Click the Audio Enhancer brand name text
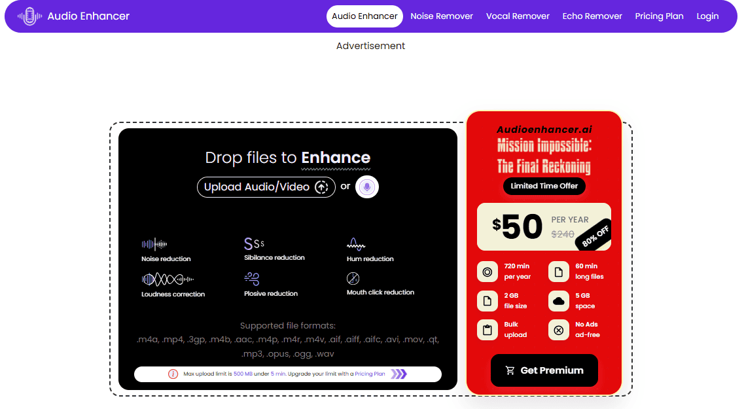The width and height of the screenshot is (744, 409). (x=88, y=16)
